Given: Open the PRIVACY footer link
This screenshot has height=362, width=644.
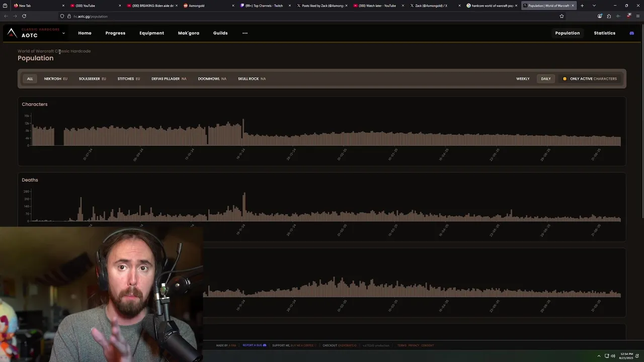Looking at the screenshot, I should point(414,345).
